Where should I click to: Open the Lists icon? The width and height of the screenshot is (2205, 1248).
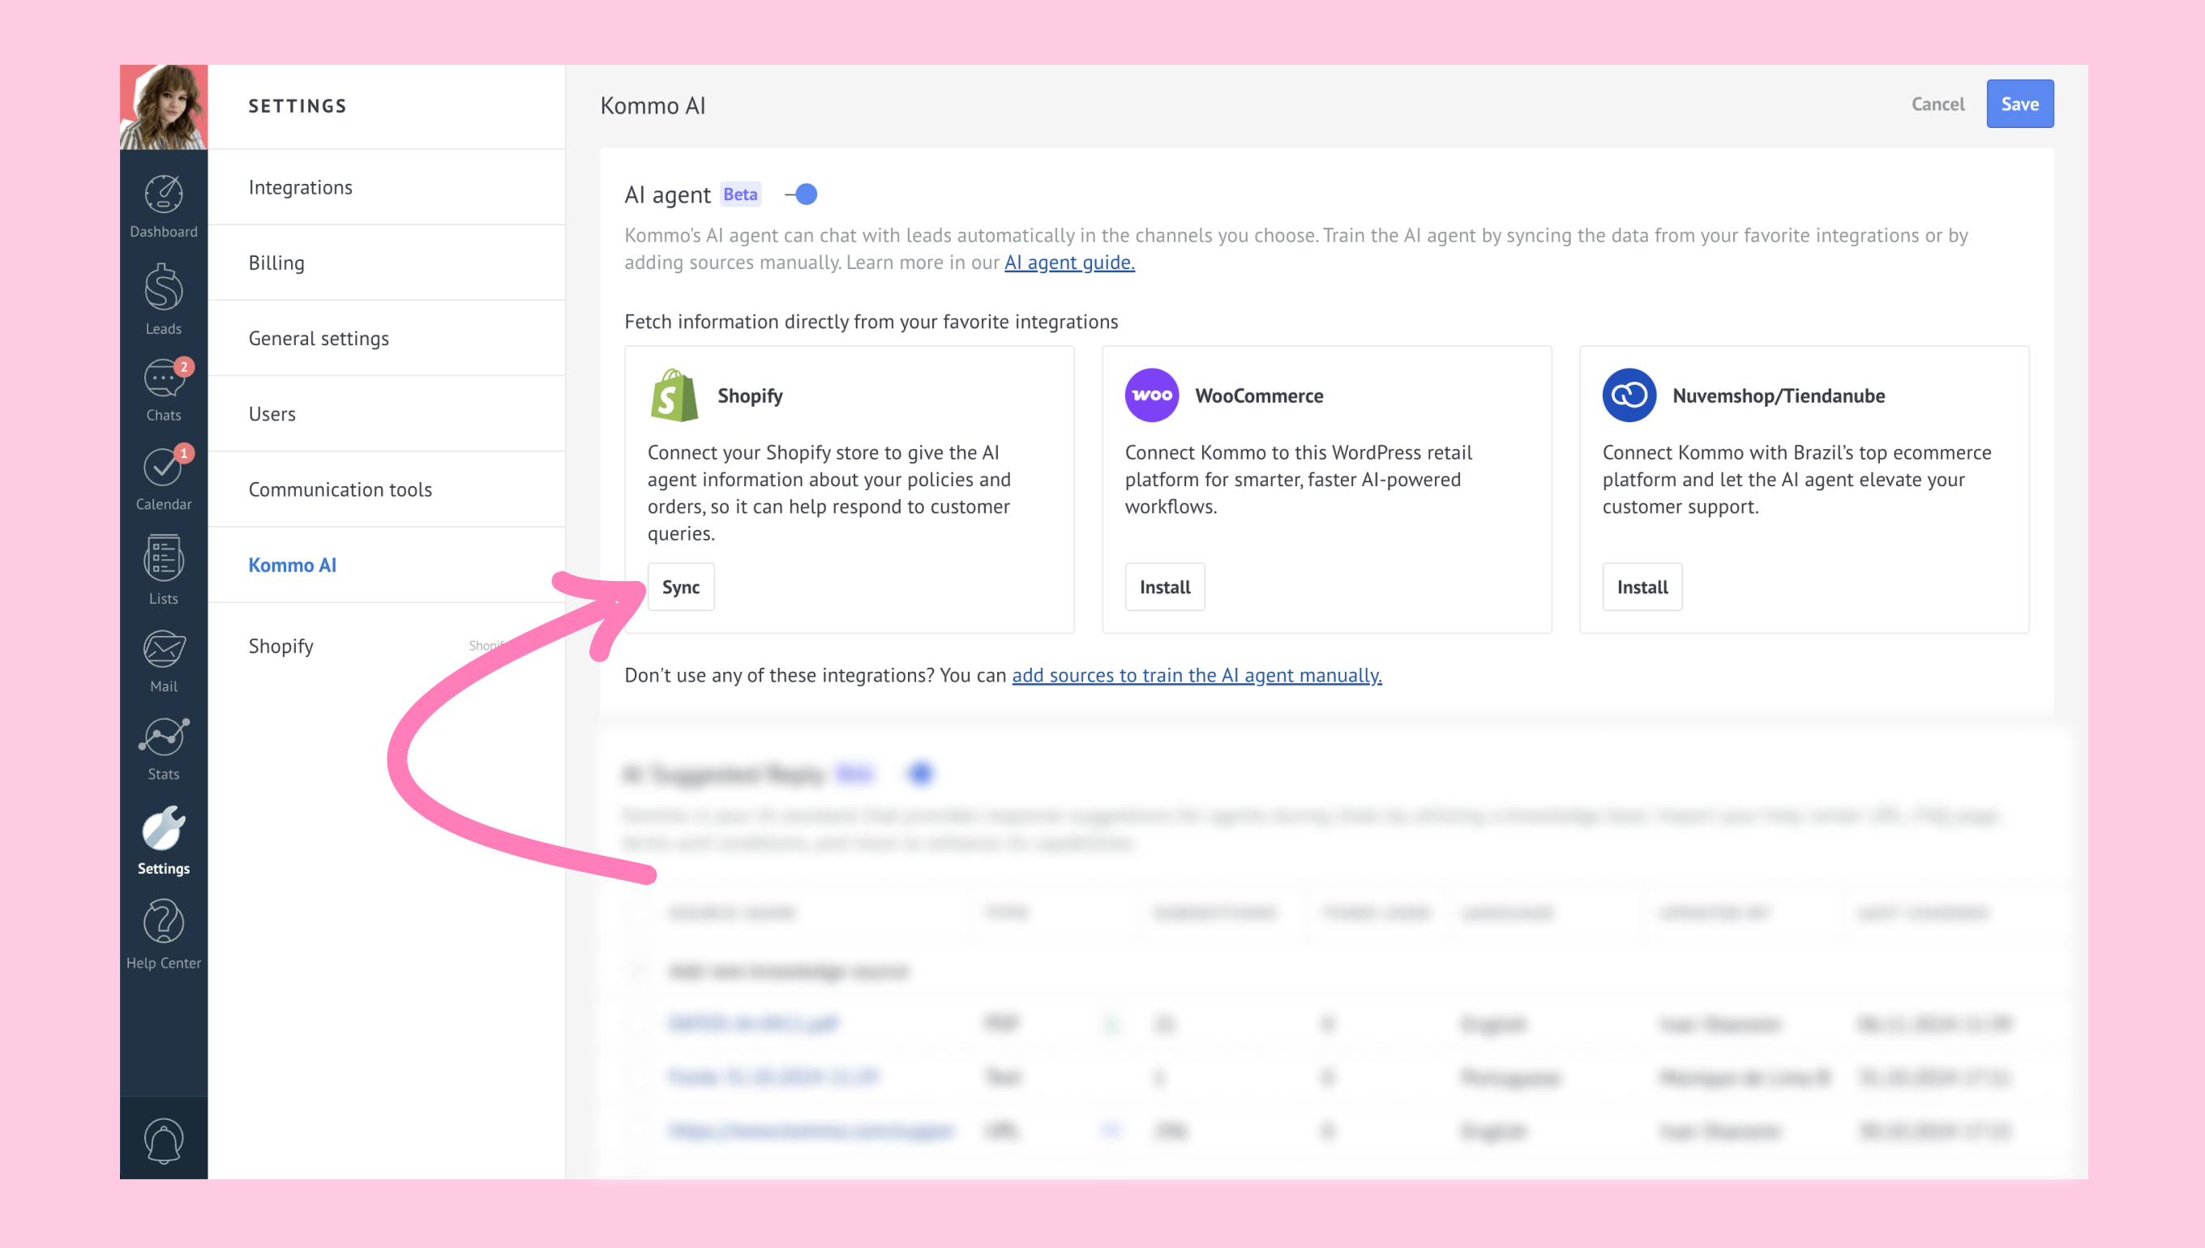163,559
